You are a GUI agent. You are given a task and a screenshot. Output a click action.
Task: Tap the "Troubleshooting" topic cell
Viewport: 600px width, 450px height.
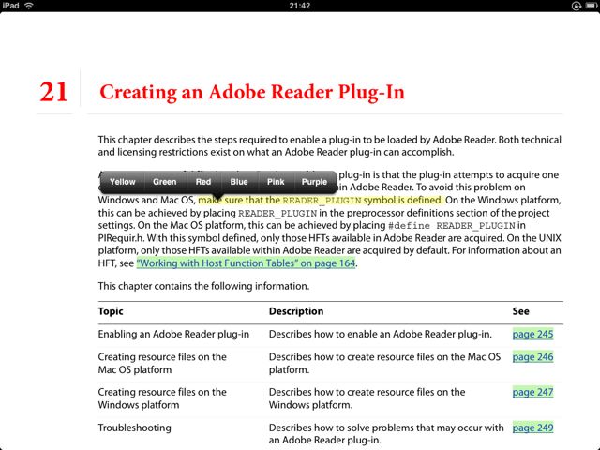click(x=134, y=427)
